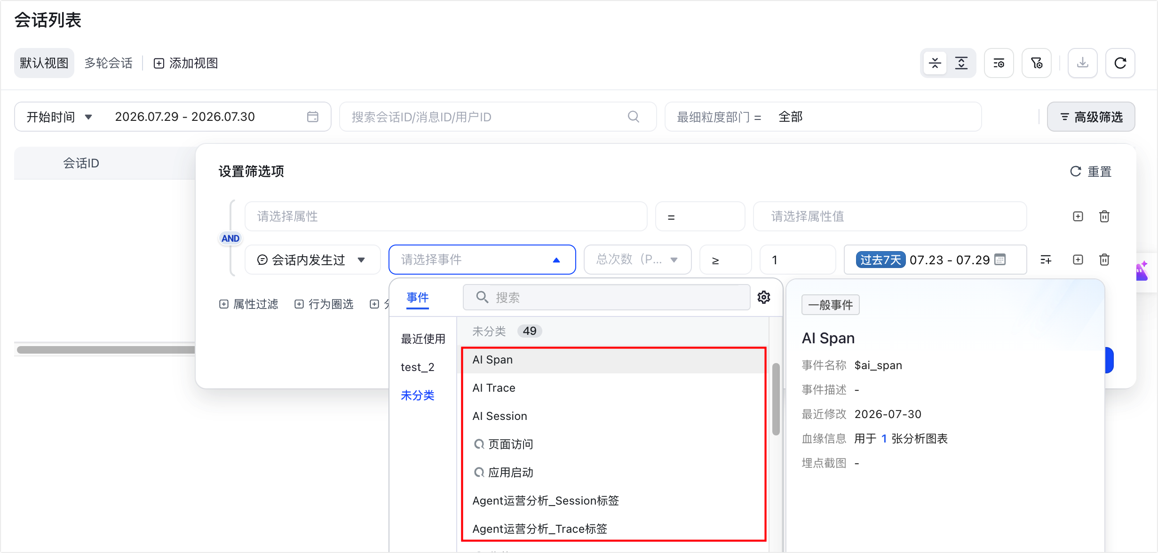
Task: Delete the attribute filter row
Action: [1104, 216]
